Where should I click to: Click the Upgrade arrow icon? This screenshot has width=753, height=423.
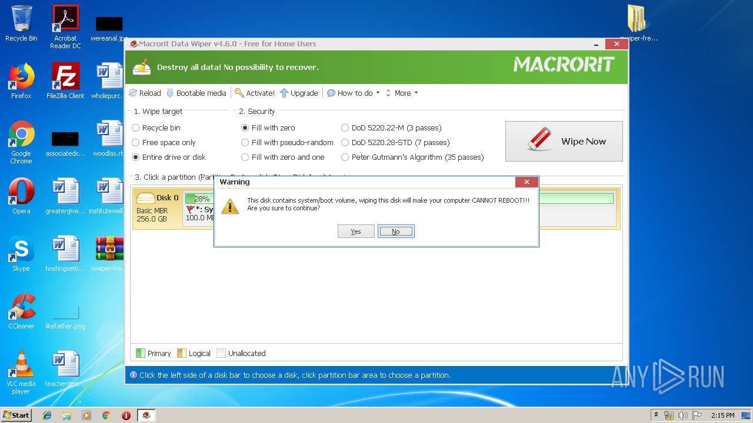284,93
